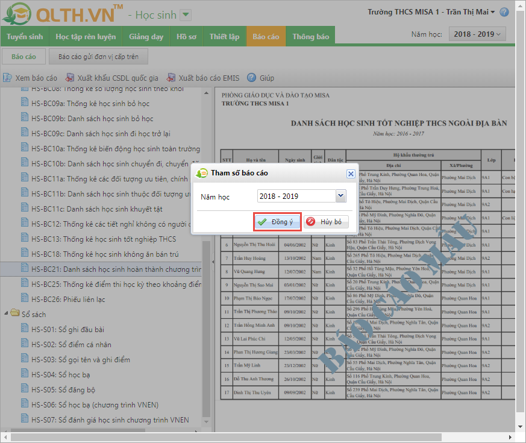Select HS-BC13: Thống kê học sinh tốt nghiệp THCS

[104, 239]
